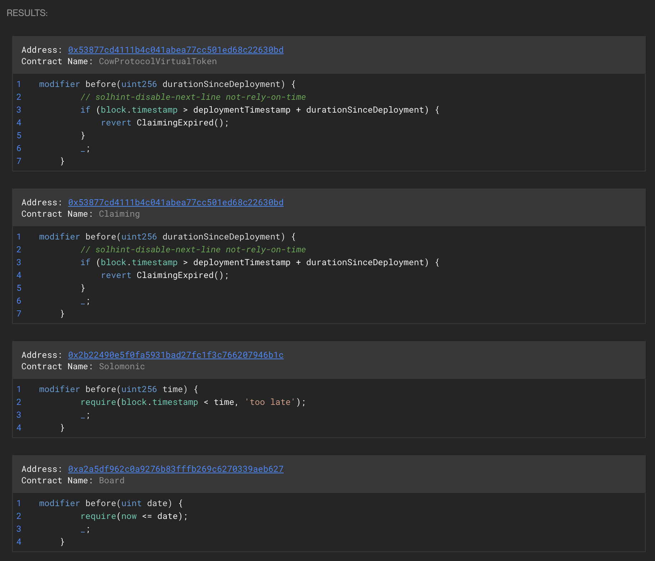Open the Solomonic contract address link
655x561 pixels.
click(x=176, y=355)
